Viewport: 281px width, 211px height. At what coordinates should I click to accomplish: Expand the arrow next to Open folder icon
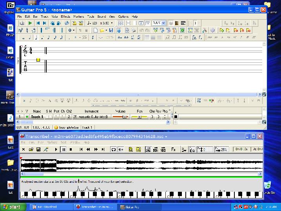[x=106, y=30]
